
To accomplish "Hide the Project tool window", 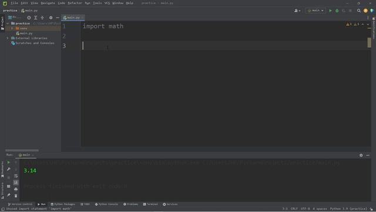I will [58, 18].
